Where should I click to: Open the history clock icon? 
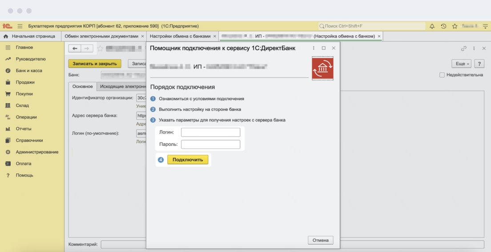click(x=443, y=26)
